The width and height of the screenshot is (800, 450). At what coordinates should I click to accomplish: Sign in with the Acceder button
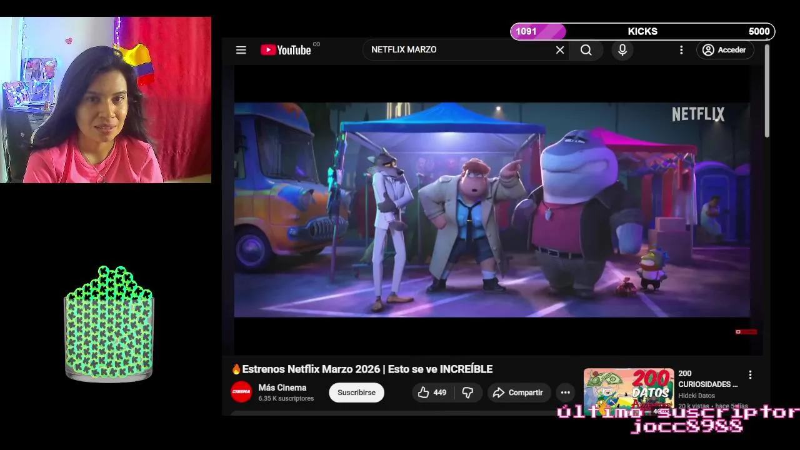pyautogui.click(x=725, y=50)
